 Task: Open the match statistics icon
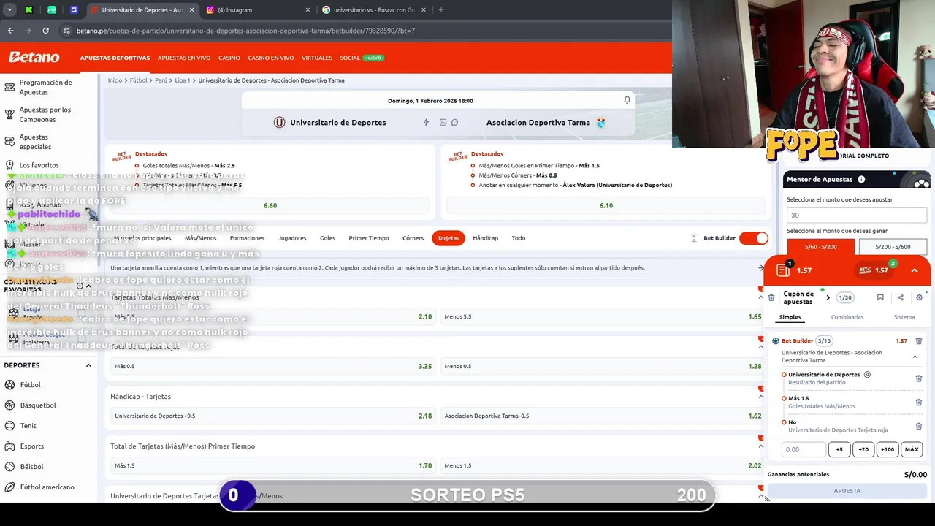[443, 122]
